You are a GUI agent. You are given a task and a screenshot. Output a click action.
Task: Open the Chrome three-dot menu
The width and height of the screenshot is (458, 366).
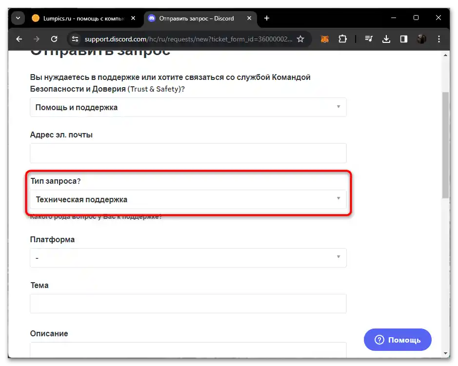439,39
